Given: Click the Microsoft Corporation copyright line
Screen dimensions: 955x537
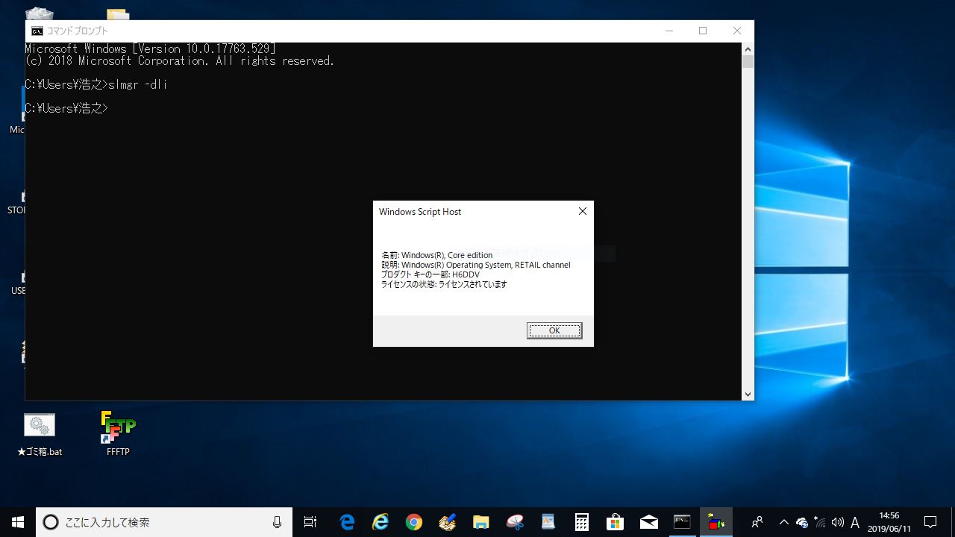Looking at the screenshot, I should tap(180, 61).
